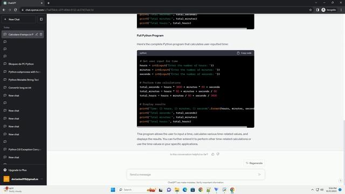Rename the 'Calcolare il tempo' chat with pencil icon
The height and width of the screenshot is (194, 345).
pyautogui.click(x=37, y=34)
